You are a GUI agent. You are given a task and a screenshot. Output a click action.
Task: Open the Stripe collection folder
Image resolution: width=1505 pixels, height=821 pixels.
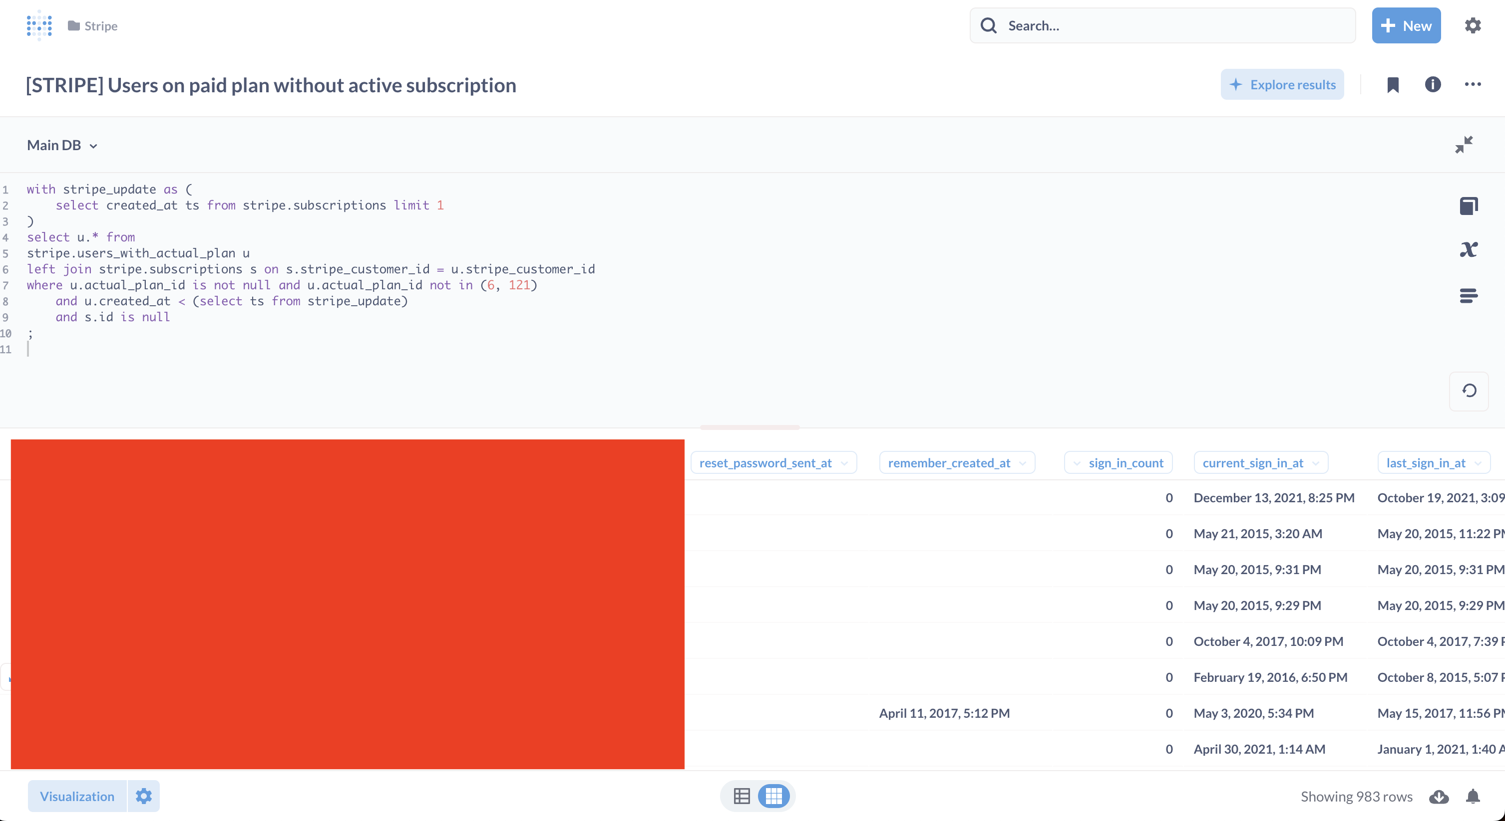(x=93, y=25)
